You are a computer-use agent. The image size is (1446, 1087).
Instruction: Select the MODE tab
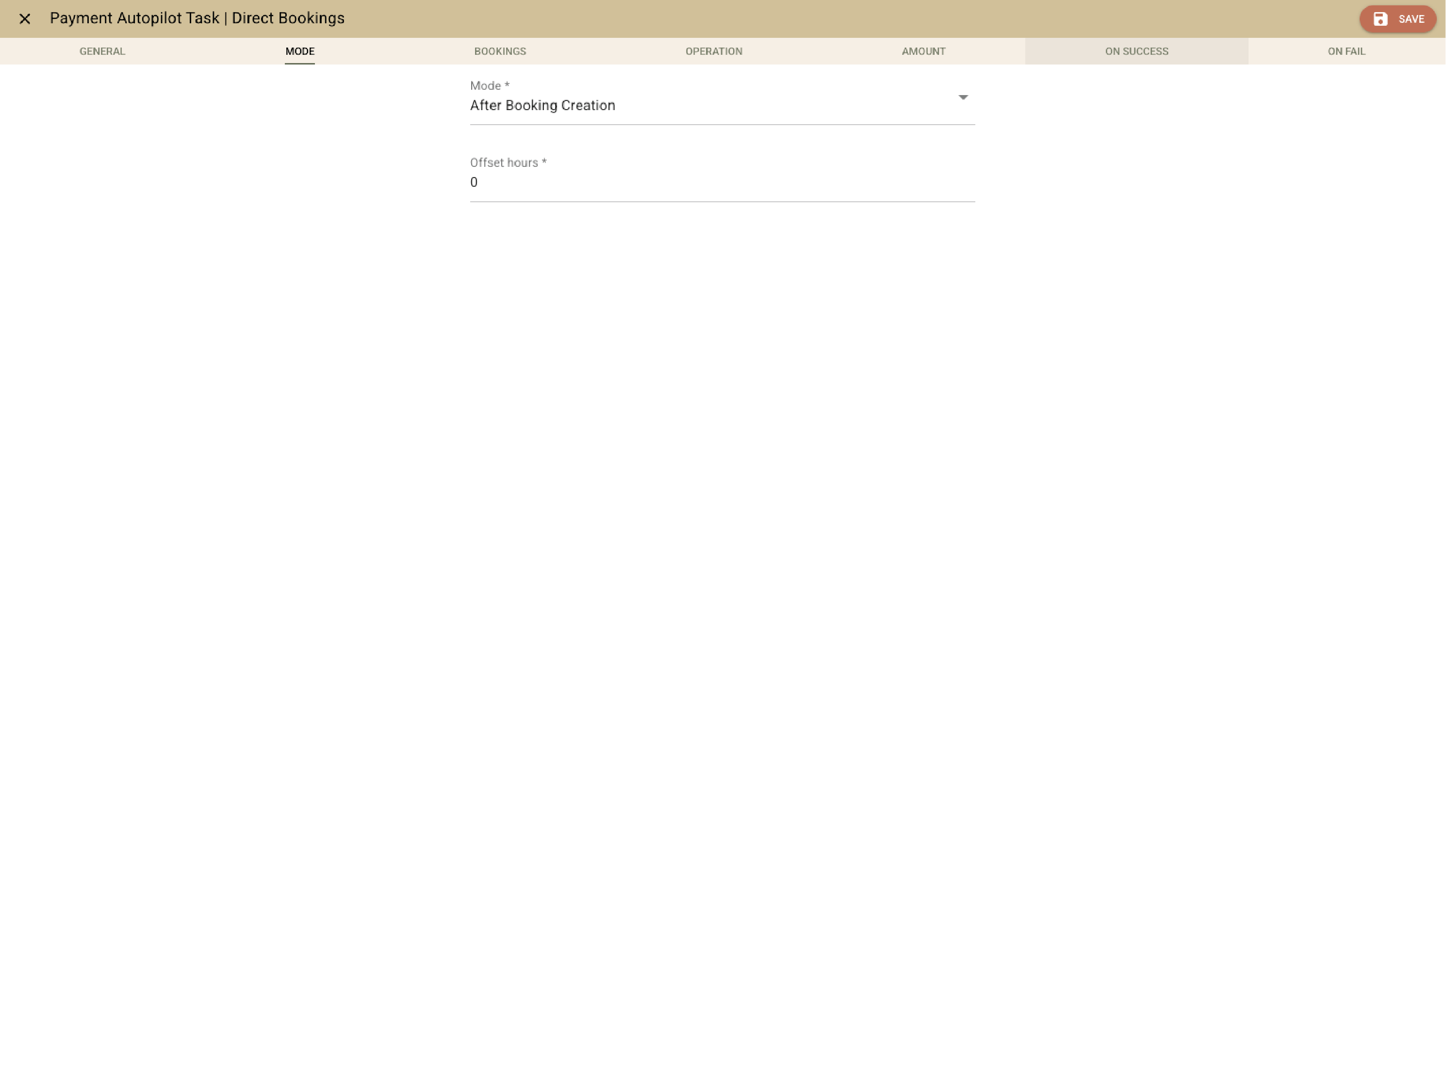[299, 51]
